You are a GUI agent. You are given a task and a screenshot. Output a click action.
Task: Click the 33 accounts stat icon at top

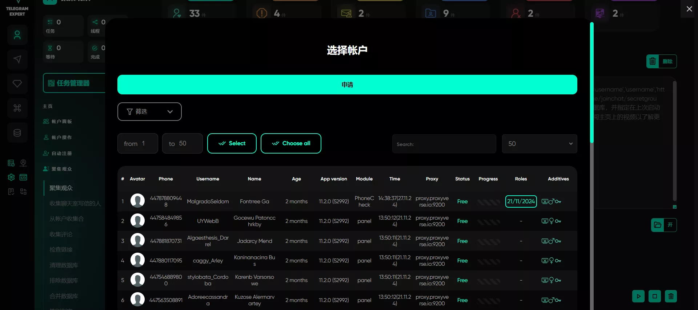point(177,13)
